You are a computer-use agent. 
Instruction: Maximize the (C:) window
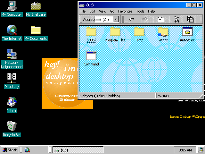pos(194,5)
